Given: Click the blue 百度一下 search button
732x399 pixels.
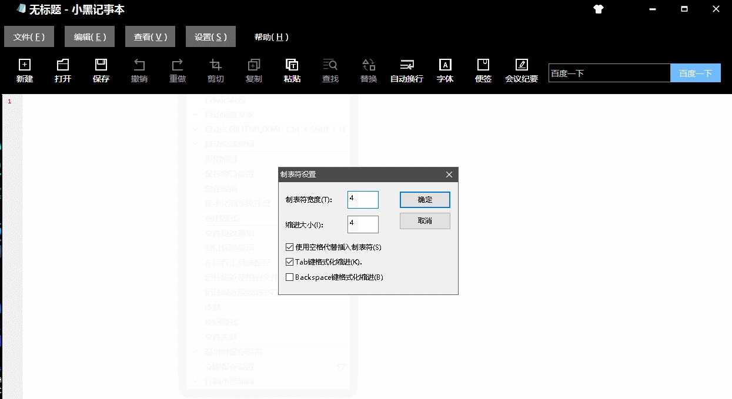Looking at the screenshot, I should 696,72.
